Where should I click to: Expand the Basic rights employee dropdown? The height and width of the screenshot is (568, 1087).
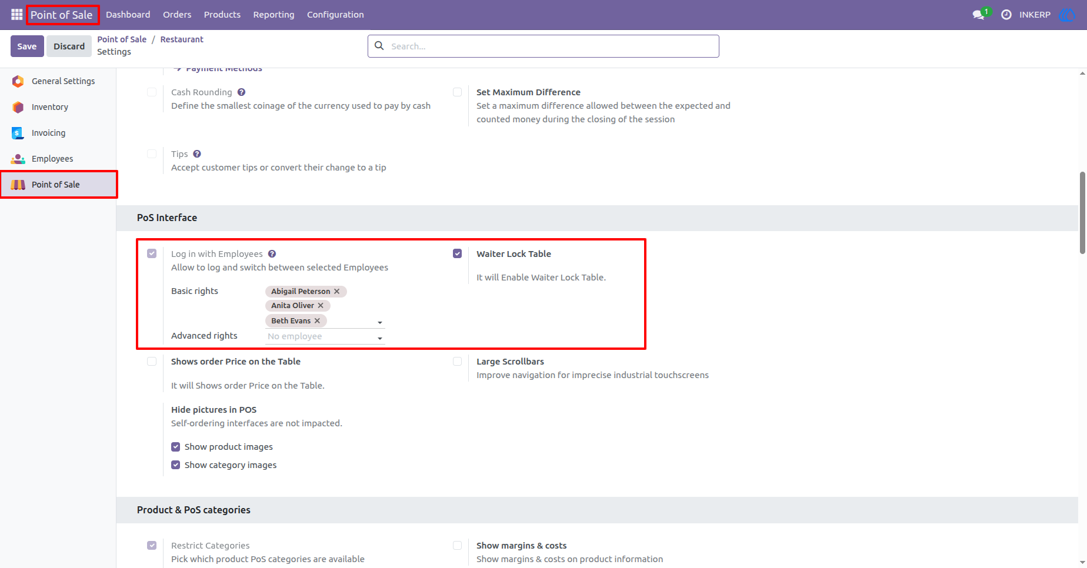(x=380, y=323)
